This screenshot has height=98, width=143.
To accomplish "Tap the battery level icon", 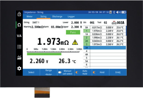I will (x=124, y=12).
